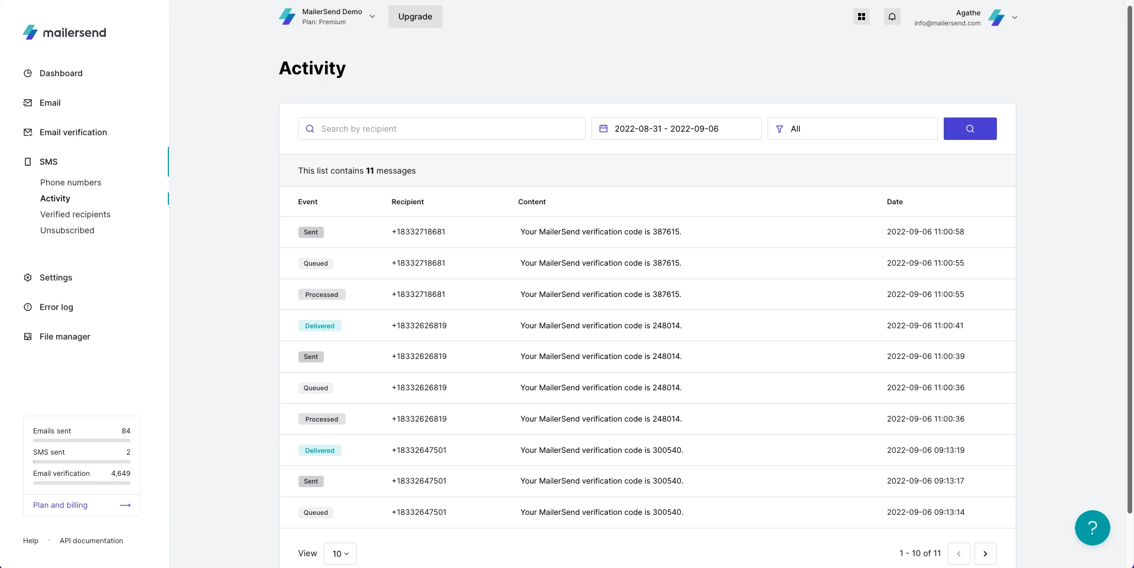Open Dashboard from the sidebar
Screen dimensions: 1134x568
(x=61, y=73)
